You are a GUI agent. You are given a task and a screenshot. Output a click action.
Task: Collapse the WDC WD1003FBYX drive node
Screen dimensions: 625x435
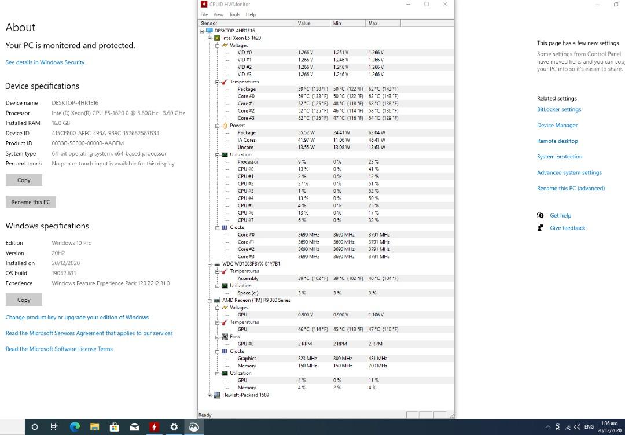pyautogui.click(x=209, y=264)
